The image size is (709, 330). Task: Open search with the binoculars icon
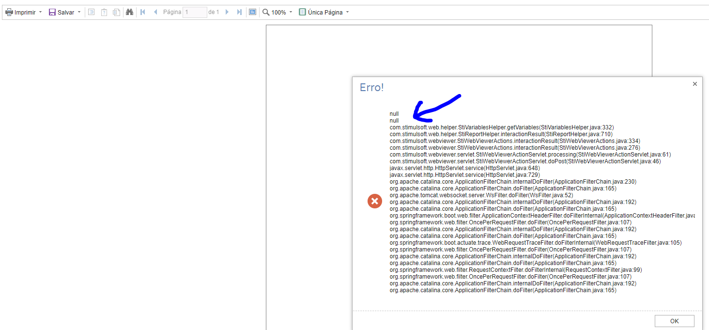[129, 12]
